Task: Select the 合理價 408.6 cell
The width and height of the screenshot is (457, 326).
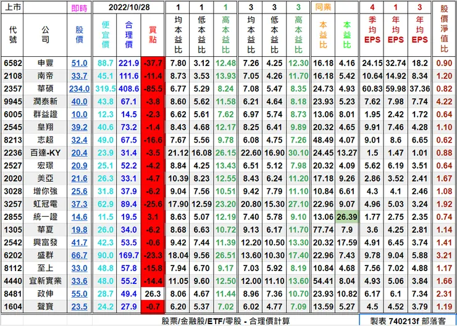Action: point(129,89)
